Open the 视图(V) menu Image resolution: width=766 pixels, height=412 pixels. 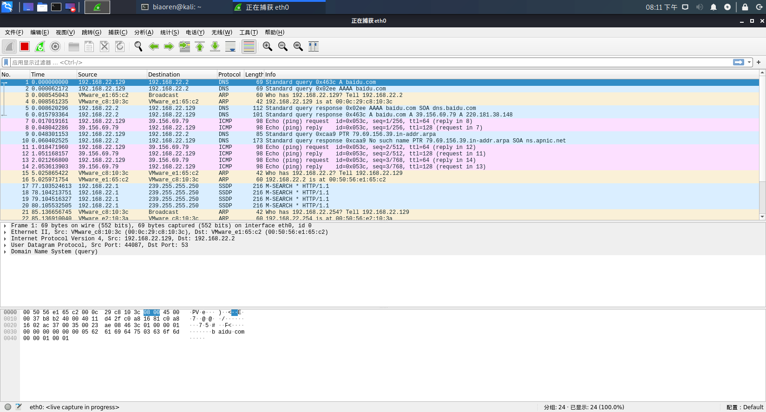click(x=65, y=32)
